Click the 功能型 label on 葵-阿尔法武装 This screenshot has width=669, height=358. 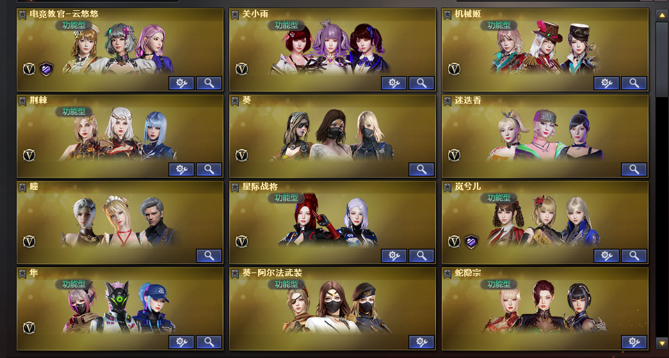tap(286, 284)
